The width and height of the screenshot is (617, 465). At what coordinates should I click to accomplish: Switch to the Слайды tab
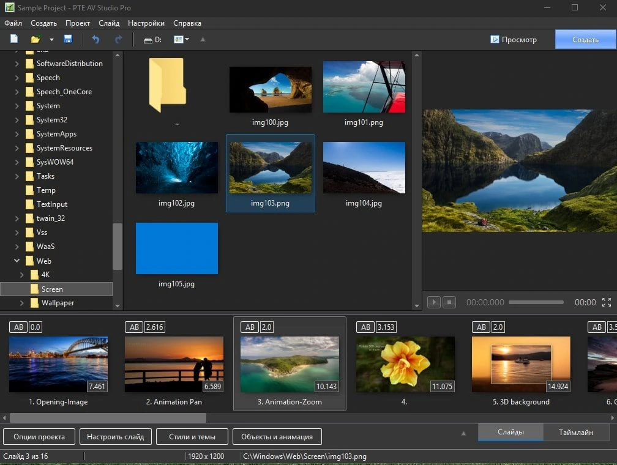click(x=510, y=432)
